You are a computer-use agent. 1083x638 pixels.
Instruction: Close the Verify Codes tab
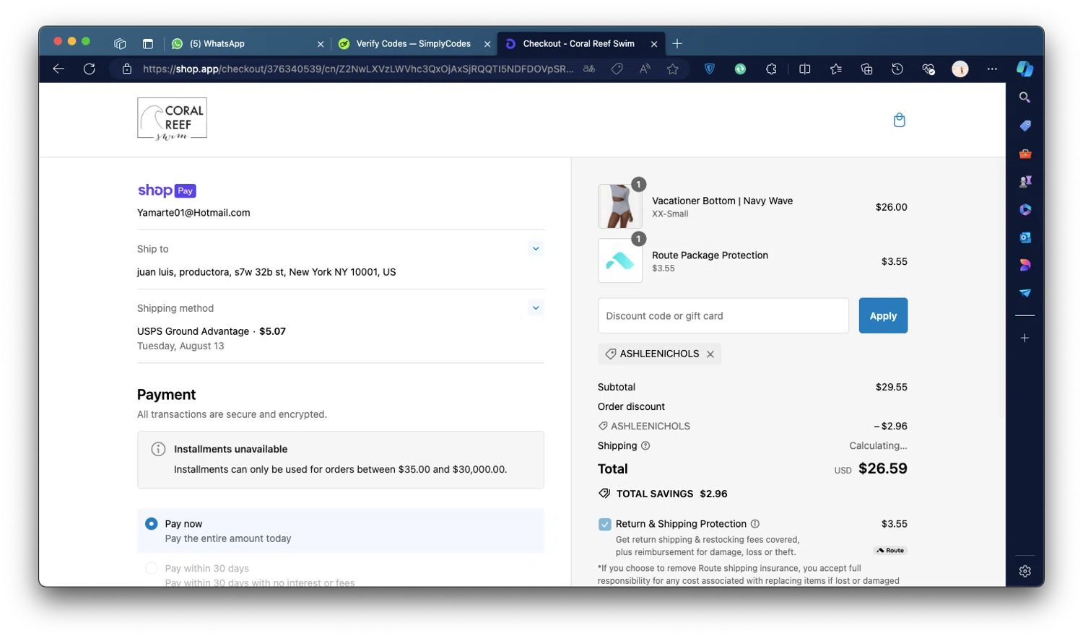487,44
